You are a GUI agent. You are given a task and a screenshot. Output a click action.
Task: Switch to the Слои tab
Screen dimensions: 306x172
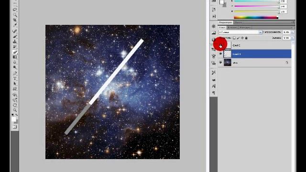(222, 28)
